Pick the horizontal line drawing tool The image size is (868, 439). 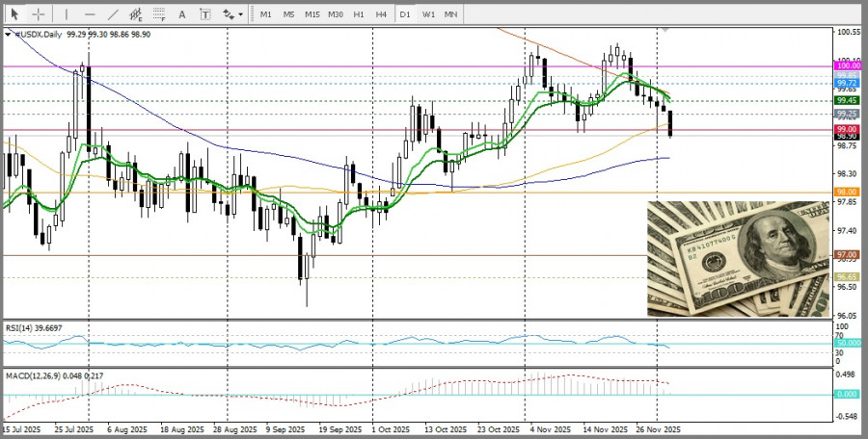point(90,14)
